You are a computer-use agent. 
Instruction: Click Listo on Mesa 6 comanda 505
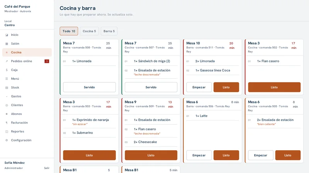[288, 155]
